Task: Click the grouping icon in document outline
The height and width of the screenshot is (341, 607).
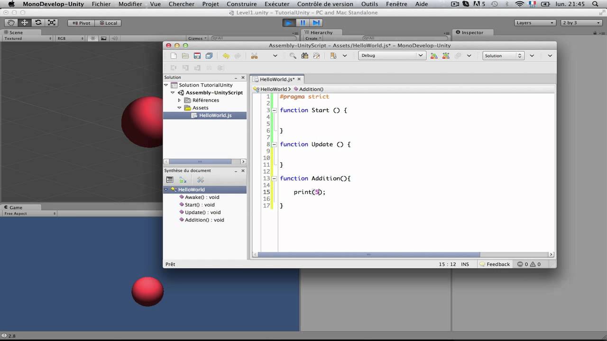Action: [170, 180]
